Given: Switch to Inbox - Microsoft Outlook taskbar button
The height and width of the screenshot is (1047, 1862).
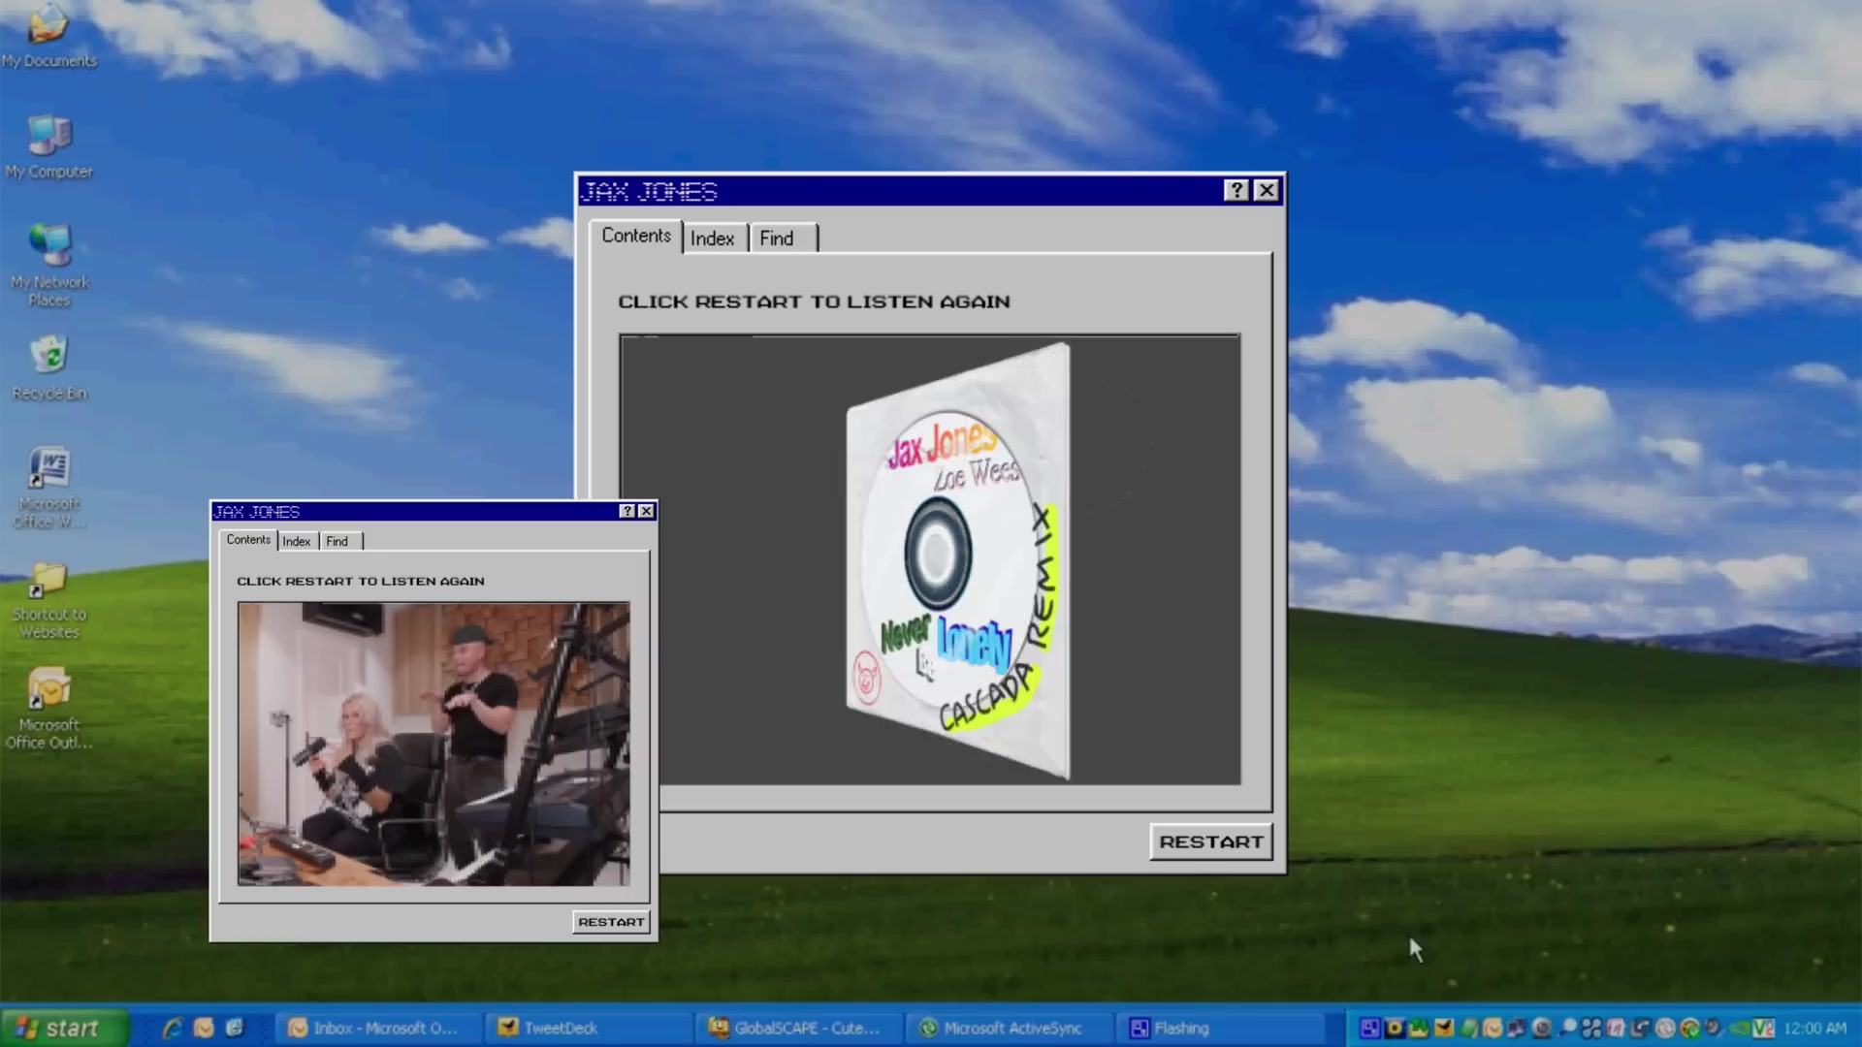Looking at the screenshot, I should [x=376, y=1028].
